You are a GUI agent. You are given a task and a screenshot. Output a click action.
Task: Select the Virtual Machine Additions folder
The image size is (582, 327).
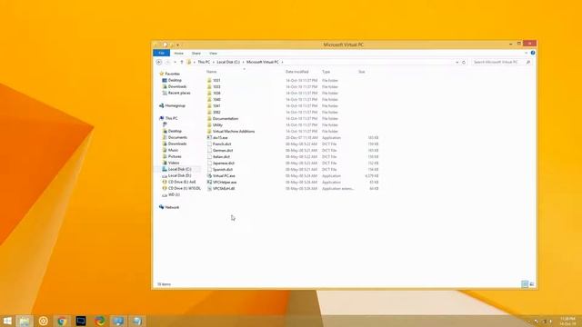(x=234, y=131)
